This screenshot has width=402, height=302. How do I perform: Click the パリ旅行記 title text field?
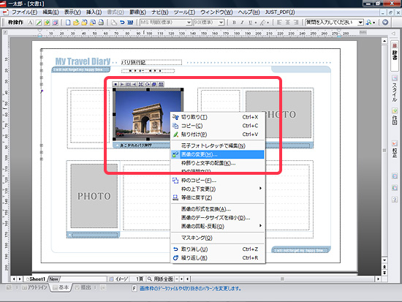click(151, 62)
